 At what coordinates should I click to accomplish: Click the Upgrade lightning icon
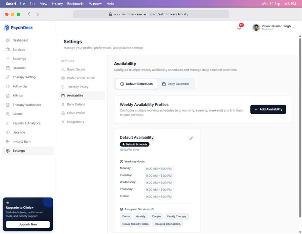tap(8, 132)
